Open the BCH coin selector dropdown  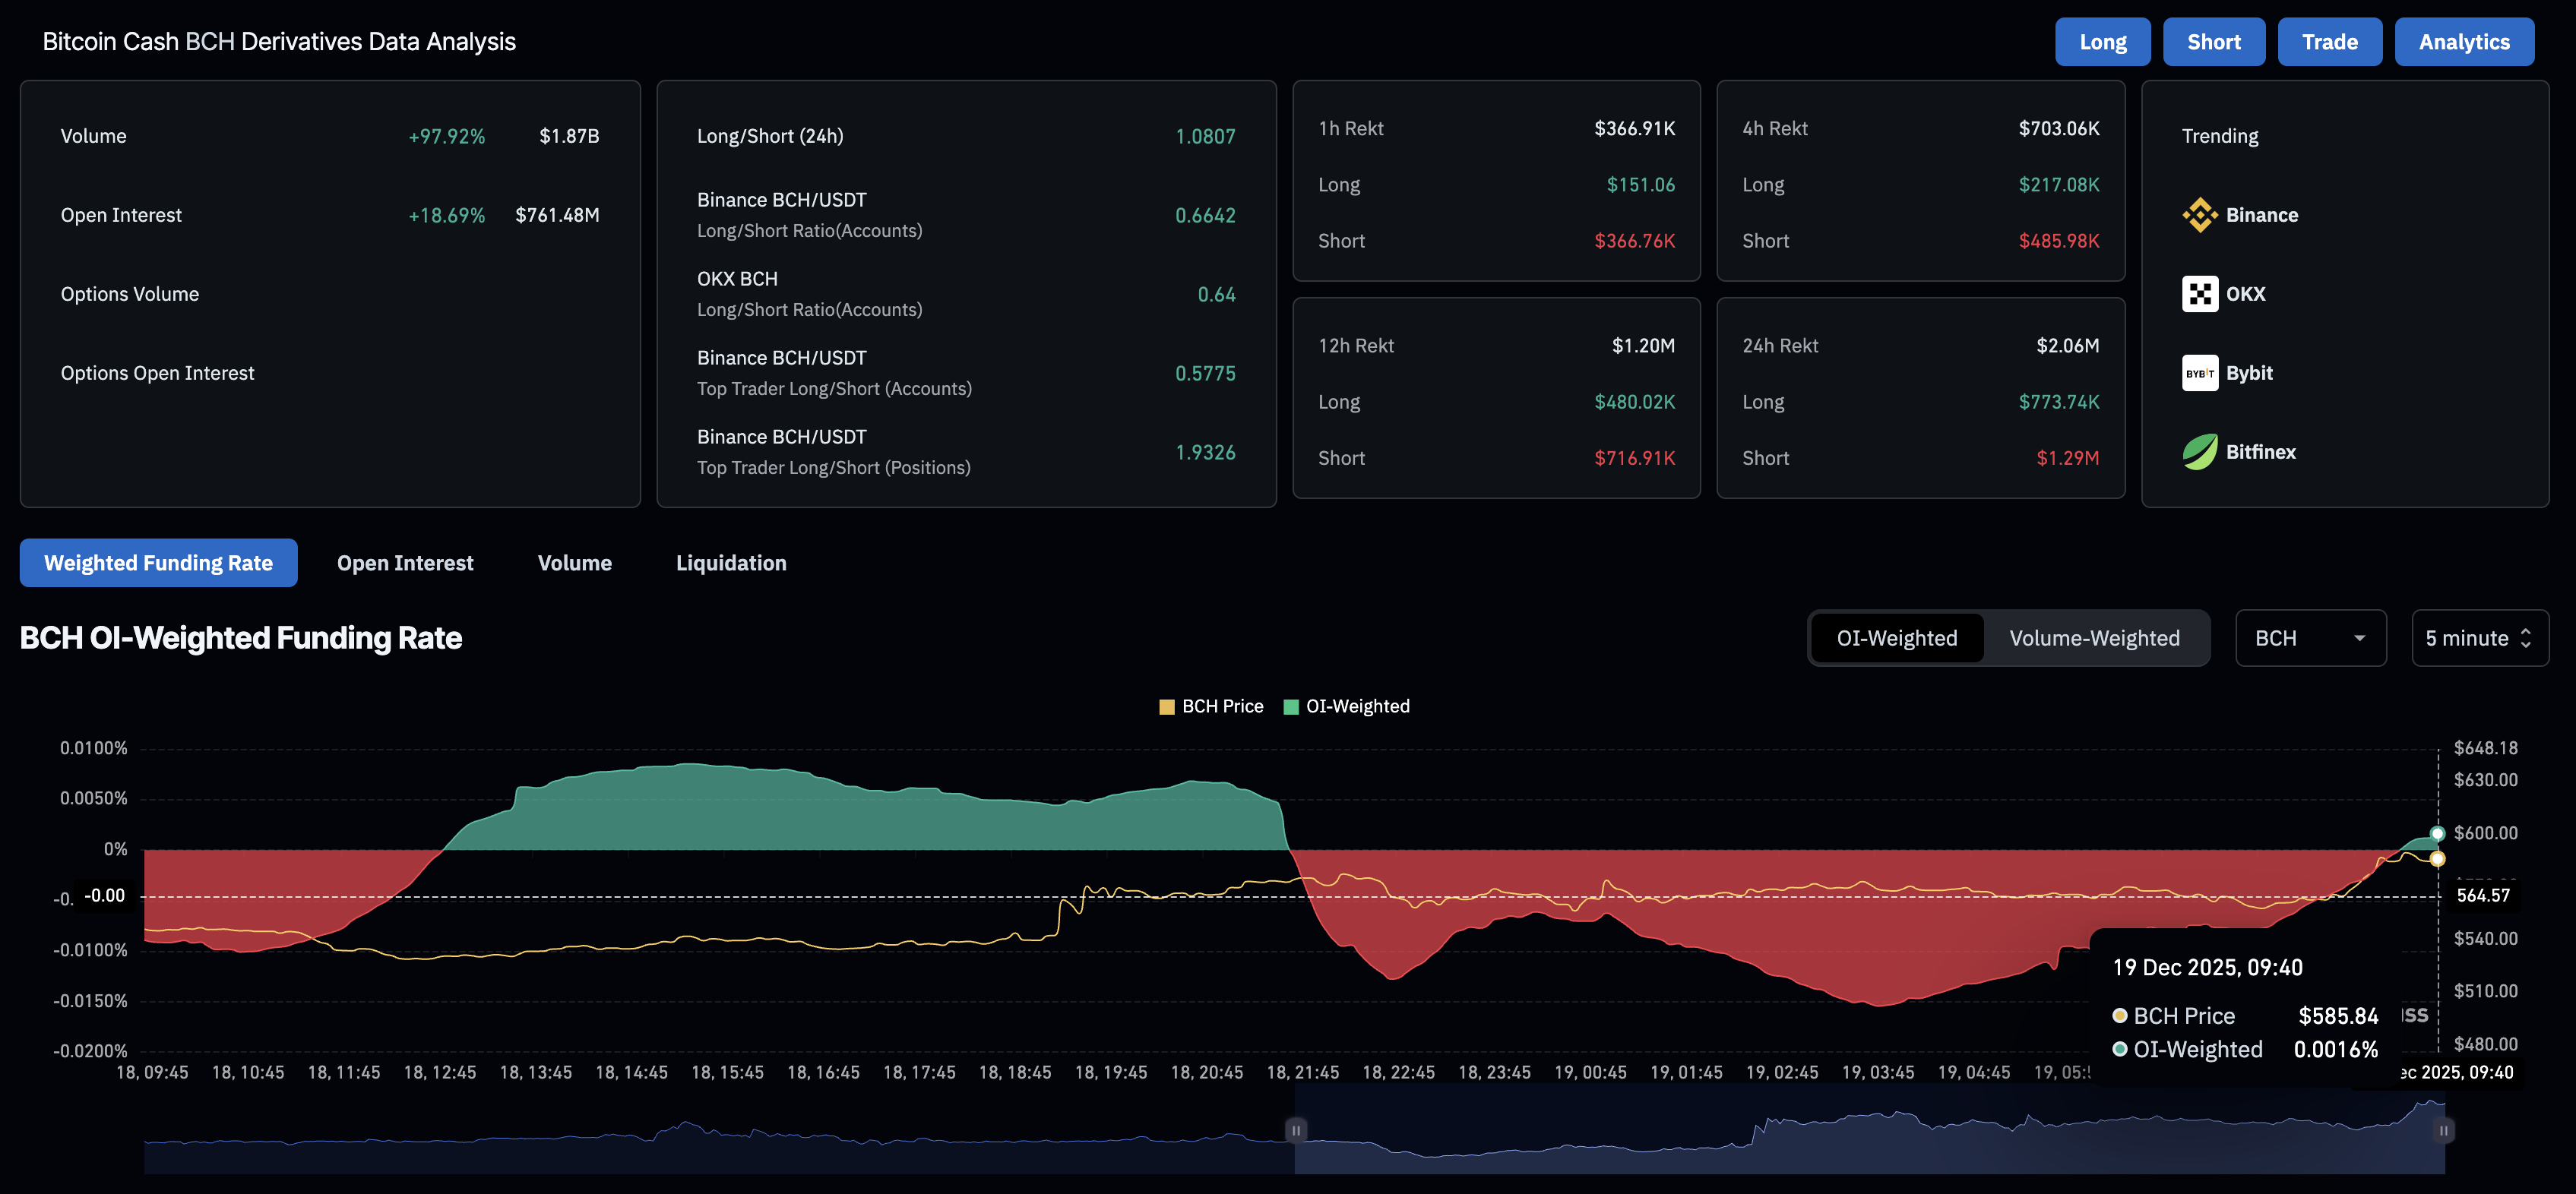(x=2310, y=637)
